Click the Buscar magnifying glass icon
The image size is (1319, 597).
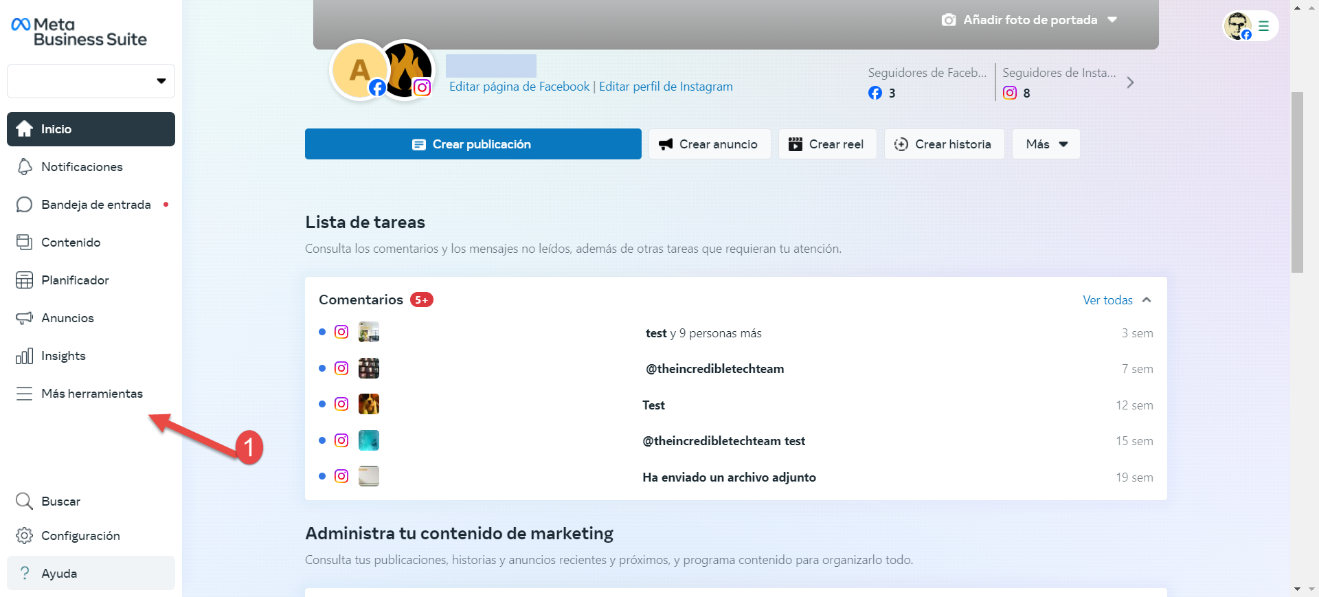(25, 502)
